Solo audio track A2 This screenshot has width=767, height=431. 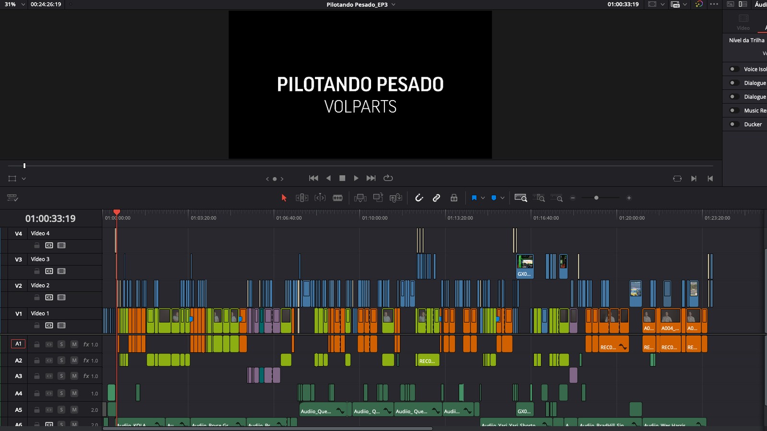tap(61, 360)
